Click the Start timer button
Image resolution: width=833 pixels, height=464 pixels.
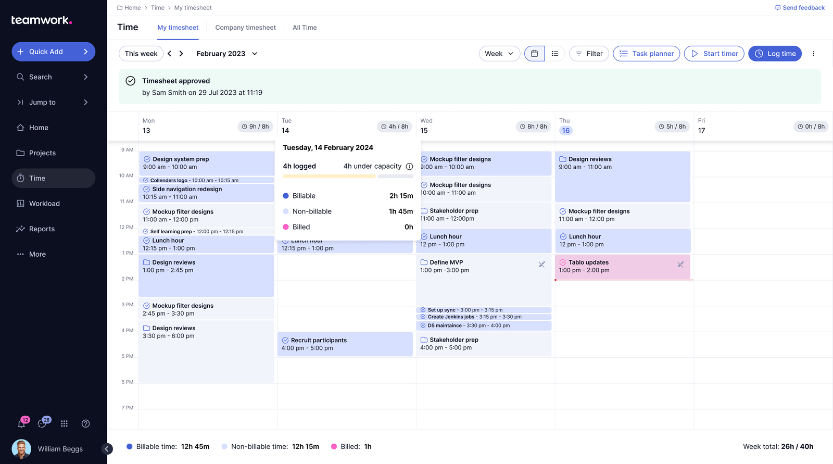[x=714, y=54]
